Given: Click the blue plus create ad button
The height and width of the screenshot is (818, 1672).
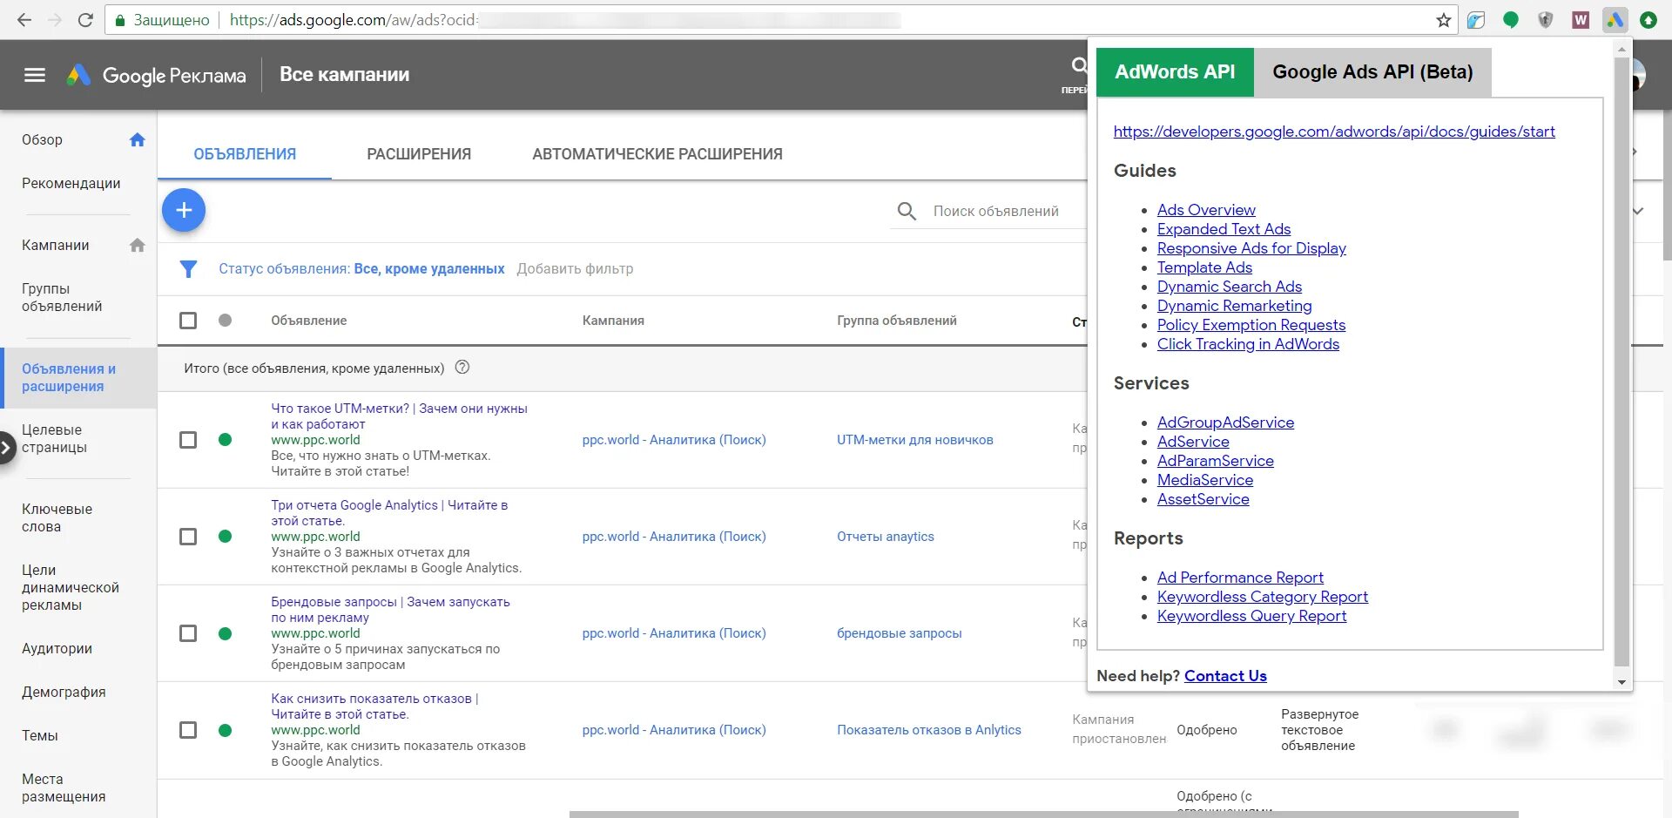Looking at the screenshot, I should click(184, 210).
